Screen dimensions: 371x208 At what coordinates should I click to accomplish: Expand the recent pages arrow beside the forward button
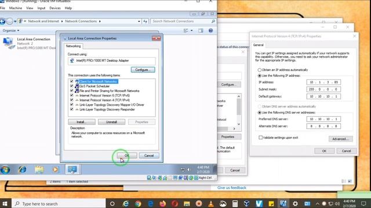(x=15, y=21)
